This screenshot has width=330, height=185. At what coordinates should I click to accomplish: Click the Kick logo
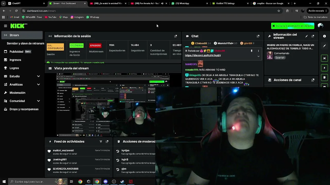pos(19,26)
